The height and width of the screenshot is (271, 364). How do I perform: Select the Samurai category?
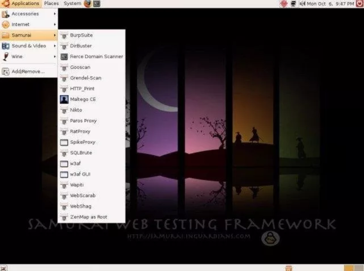click(x=29, y=35)
